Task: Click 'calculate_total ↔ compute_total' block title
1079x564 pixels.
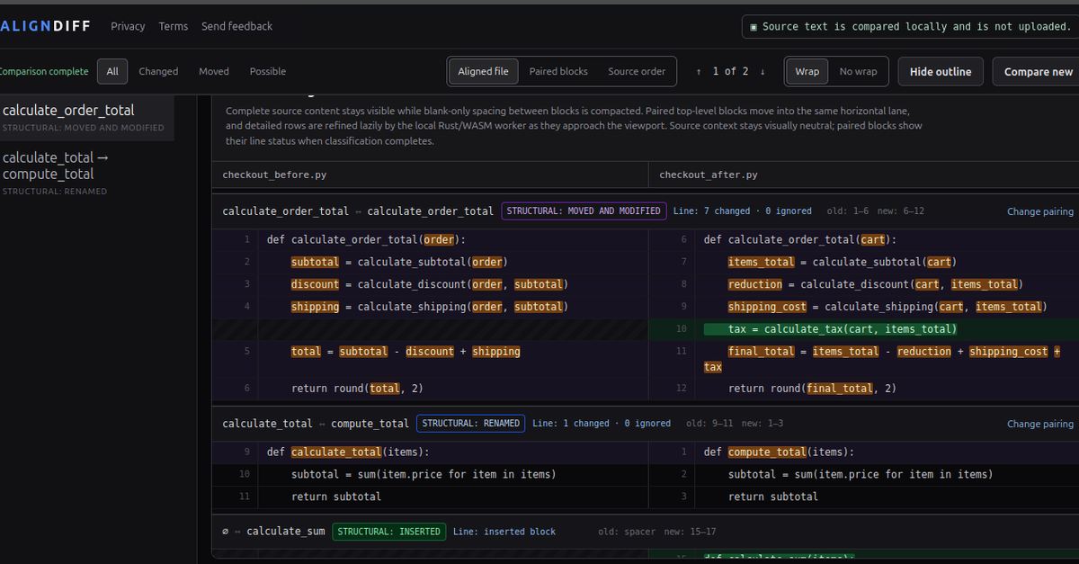Action: click(316, 424)
